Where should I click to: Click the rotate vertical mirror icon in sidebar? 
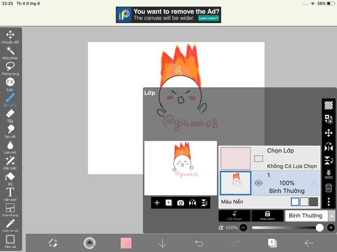pos(329,160)
